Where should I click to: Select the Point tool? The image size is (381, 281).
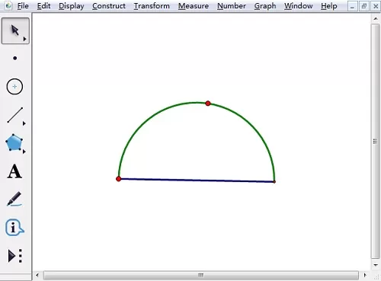15,59
